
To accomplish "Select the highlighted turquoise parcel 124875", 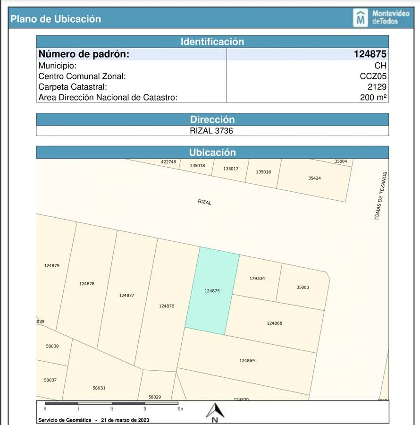I will click(212, 291).
